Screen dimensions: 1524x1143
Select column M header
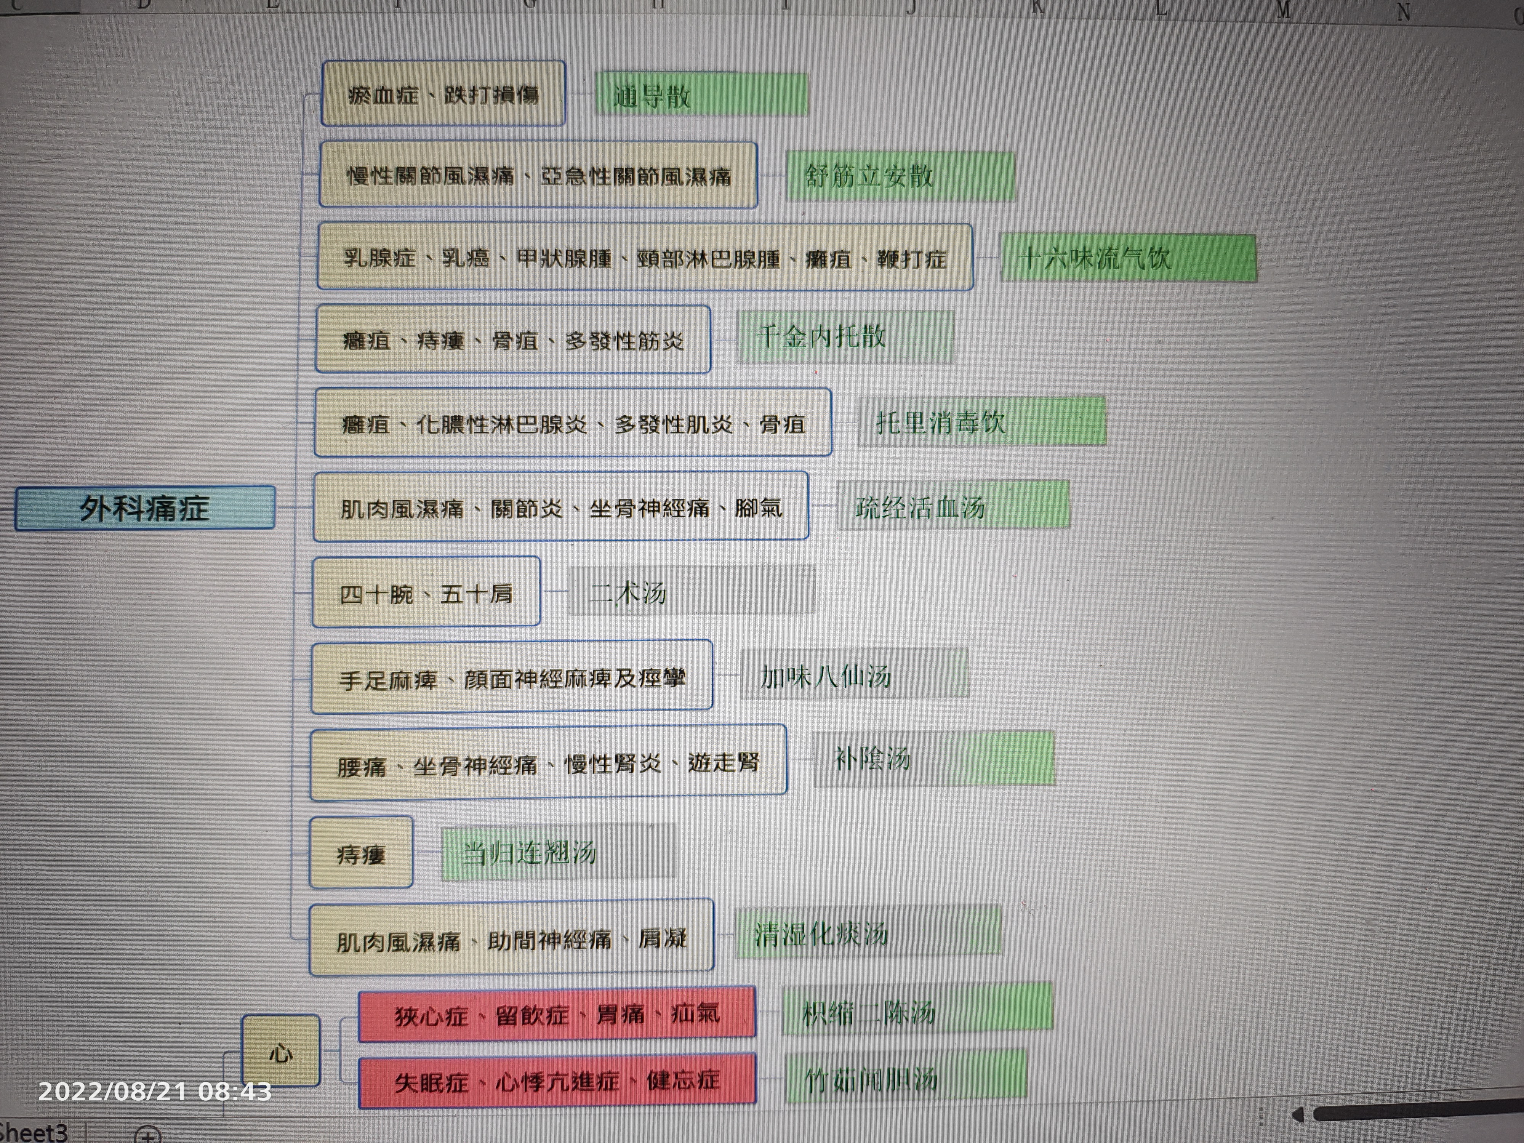coord(1283,10)
